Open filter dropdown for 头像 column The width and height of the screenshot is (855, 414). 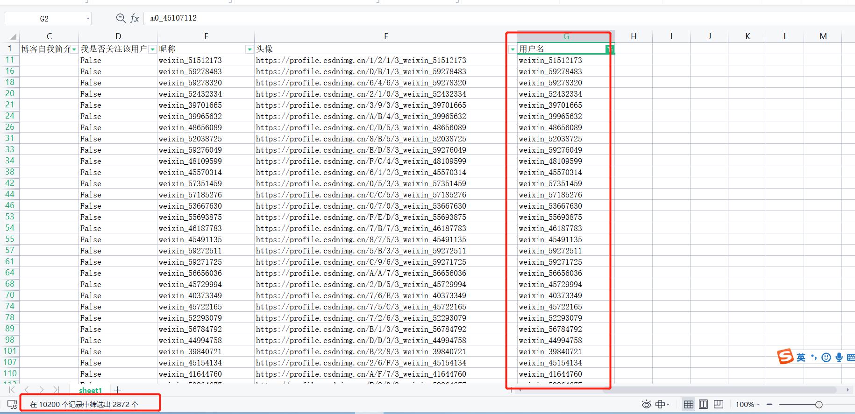[513, 49]
